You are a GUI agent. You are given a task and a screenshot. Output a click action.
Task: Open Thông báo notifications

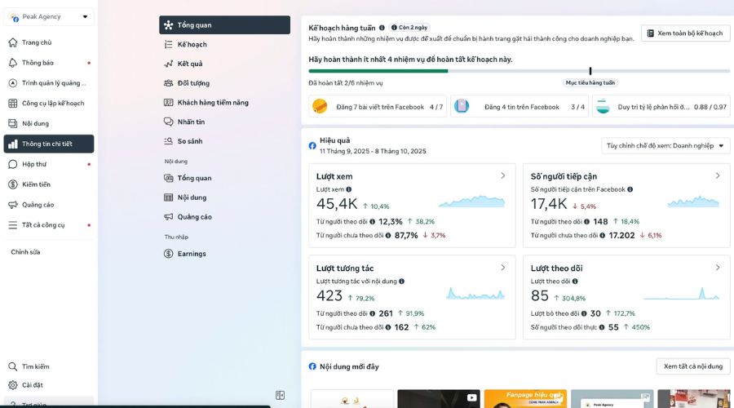pyautogui.click(x=49, y=63)
